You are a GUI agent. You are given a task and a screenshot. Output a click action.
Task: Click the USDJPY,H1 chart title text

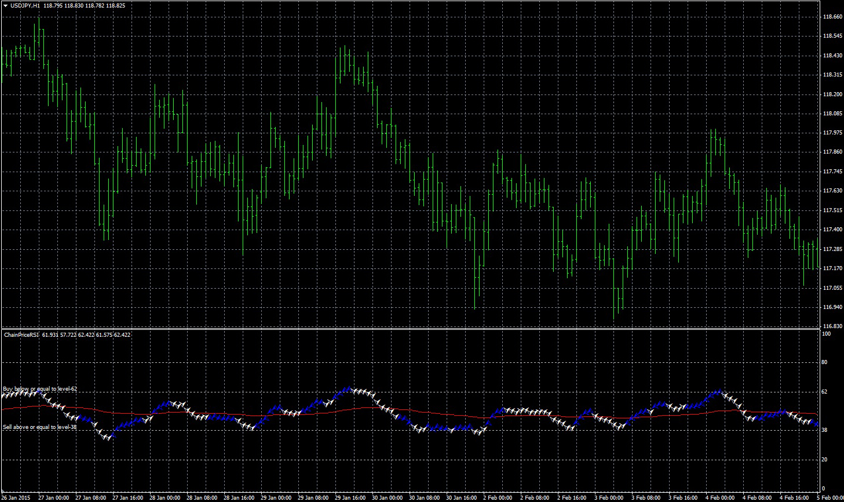(x=25, y=5)
